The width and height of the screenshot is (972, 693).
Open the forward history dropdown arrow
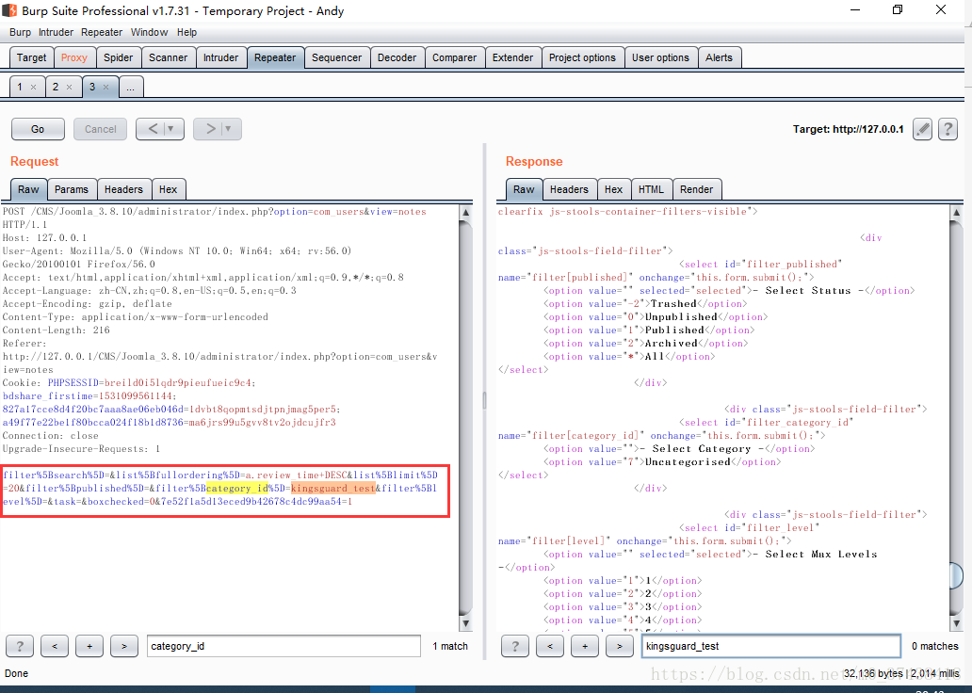point(228,129)
